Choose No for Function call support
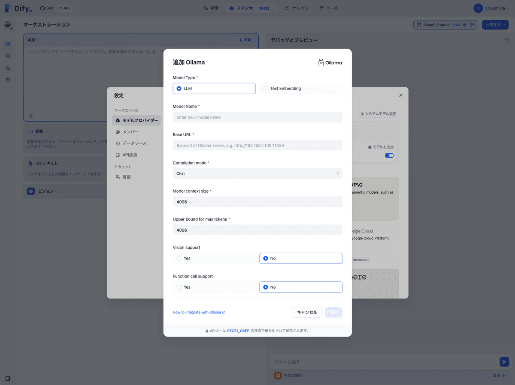 [x=301, y=287]
